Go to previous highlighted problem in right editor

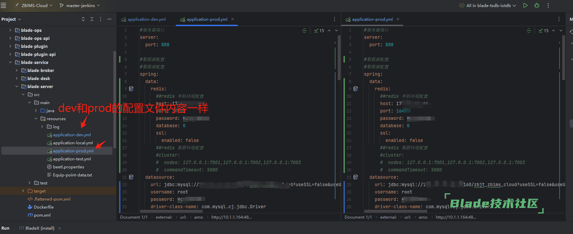(x=554, y=30)
